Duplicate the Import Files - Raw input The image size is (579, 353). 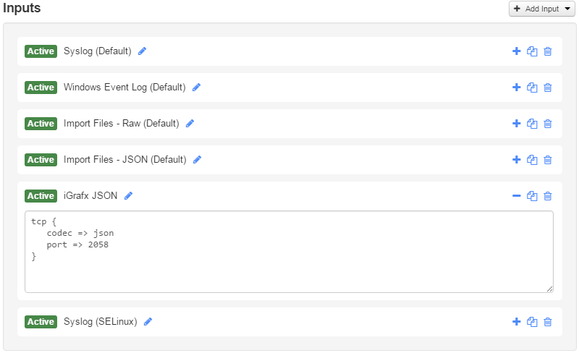[532, 124]
